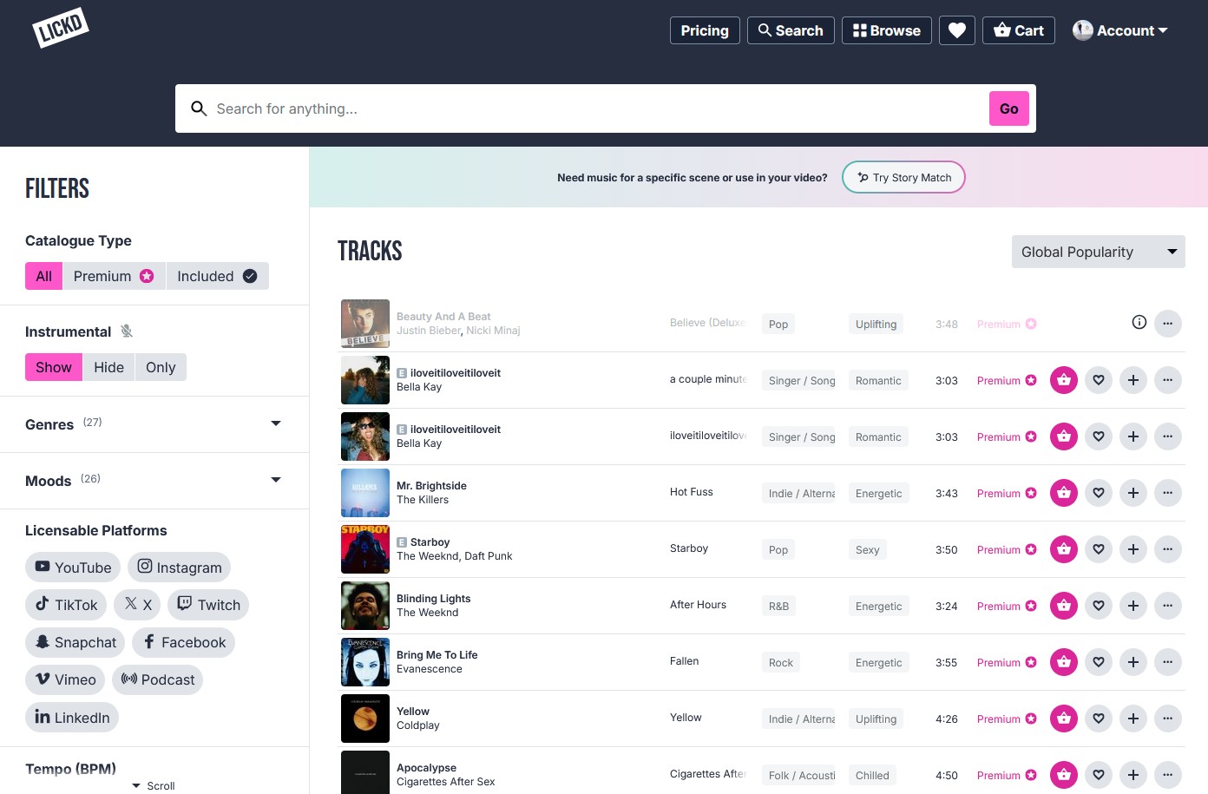This screenshot has height=794, width=1208.
Task: Set Instrumental filter to Show
Action: pyautogui.click(x=54, y=367)
